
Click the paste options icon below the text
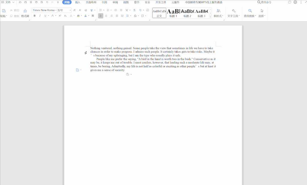pyautogui.click(x=128, y=74)
